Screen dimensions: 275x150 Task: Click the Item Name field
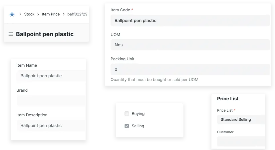pyautogui.click(x=51, y=76)
